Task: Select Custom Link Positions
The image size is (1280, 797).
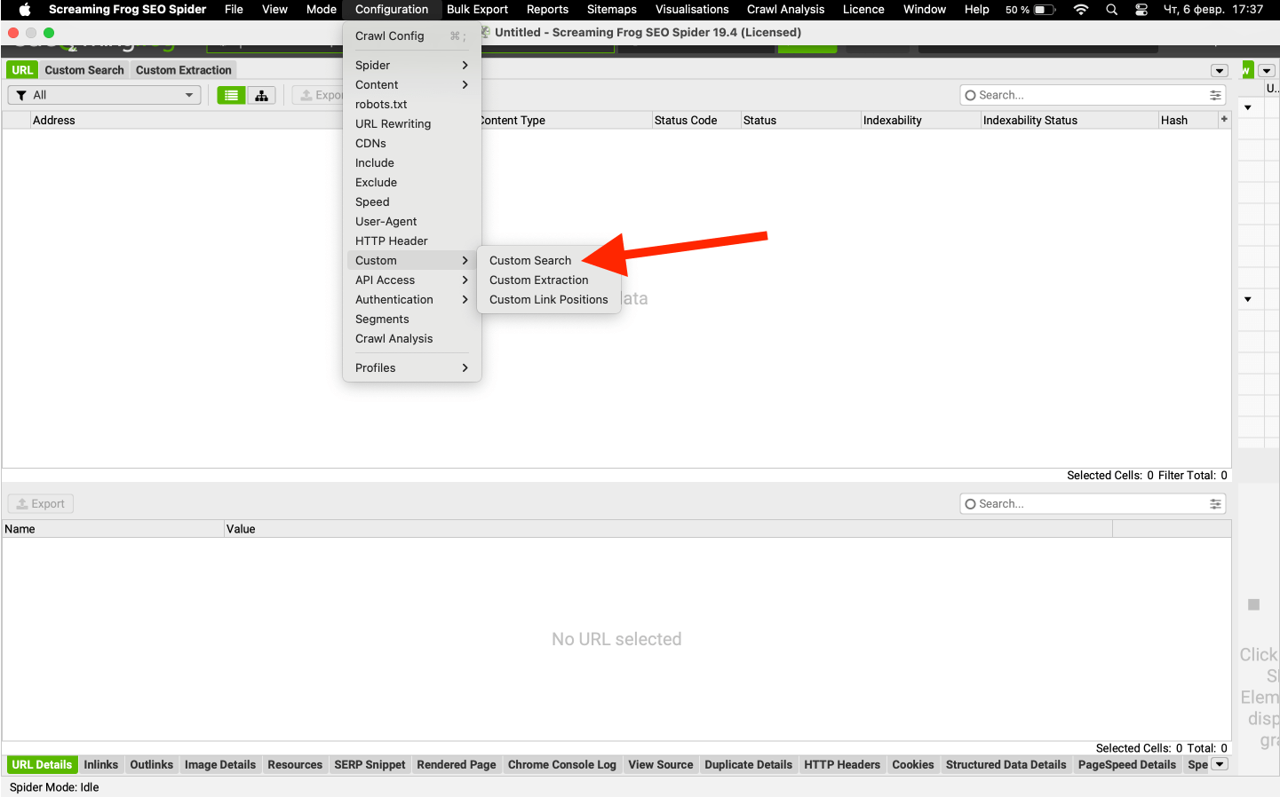Action: point(549,299)
